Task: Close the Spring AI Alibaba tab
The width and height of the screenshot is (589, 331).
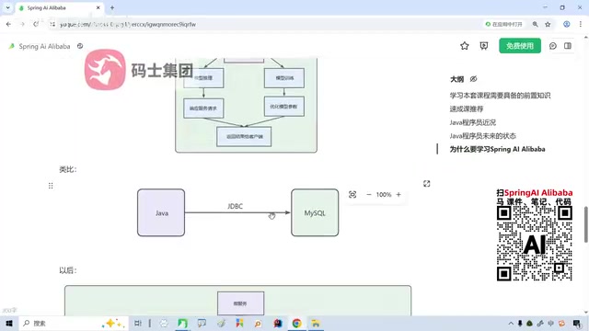Action: click(98, 8)
